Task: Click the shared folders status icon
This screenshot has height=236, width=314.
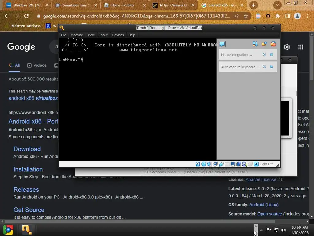Action: click(x=227, y=164)
